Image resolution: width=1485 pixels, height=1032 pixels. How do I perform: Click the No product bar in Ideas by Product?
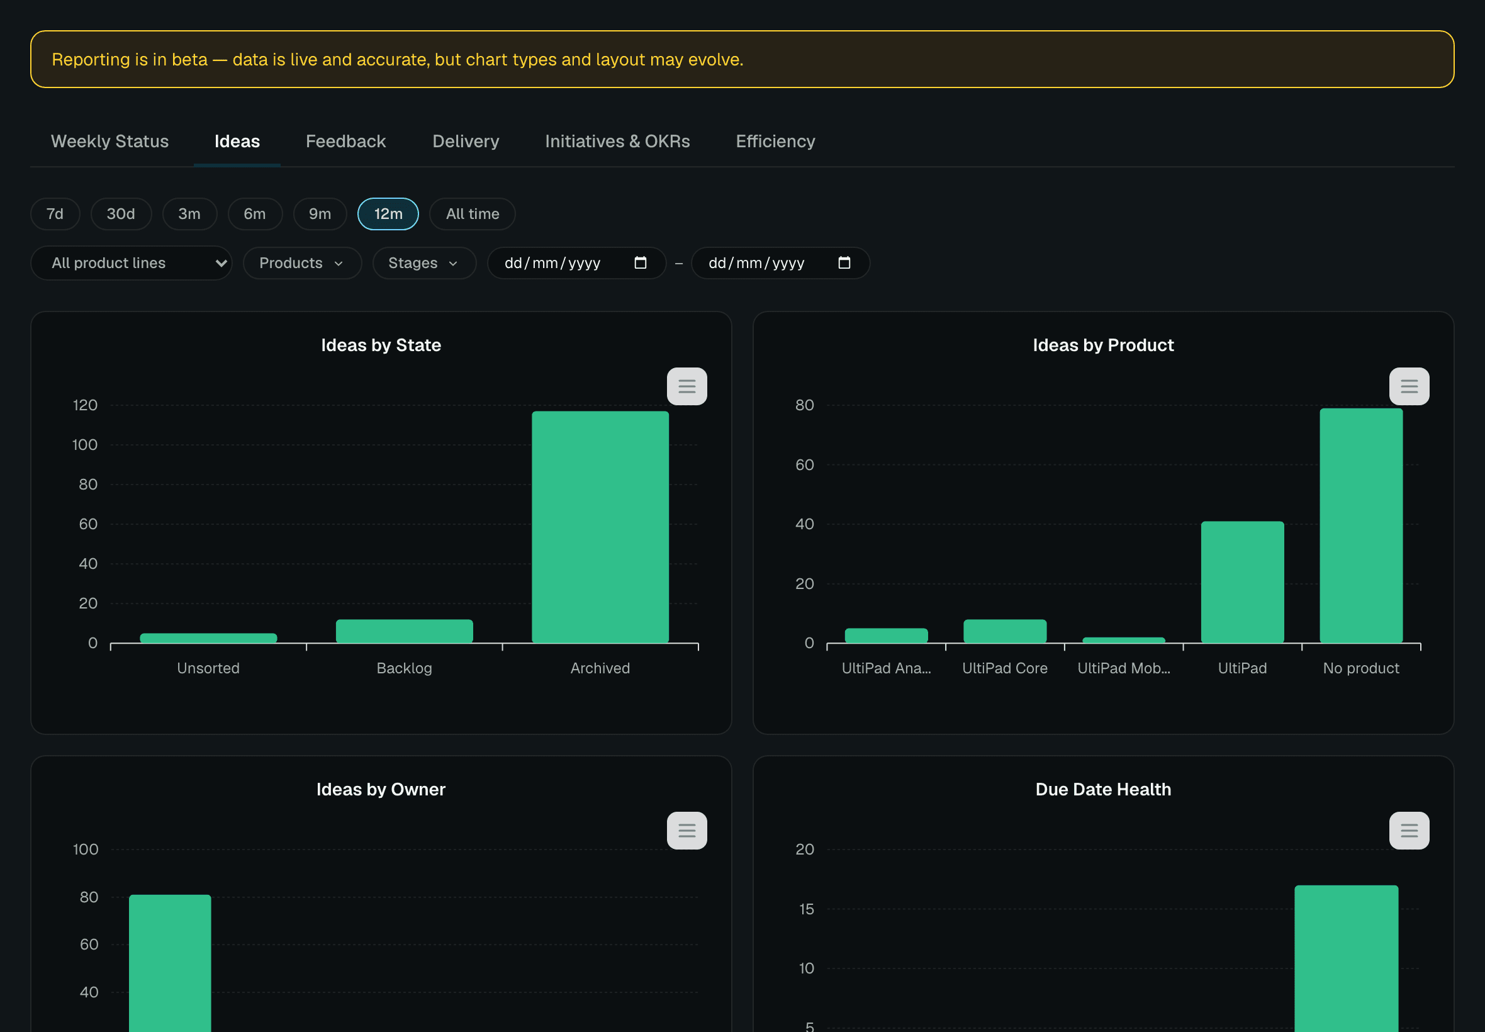(1361, 525)
